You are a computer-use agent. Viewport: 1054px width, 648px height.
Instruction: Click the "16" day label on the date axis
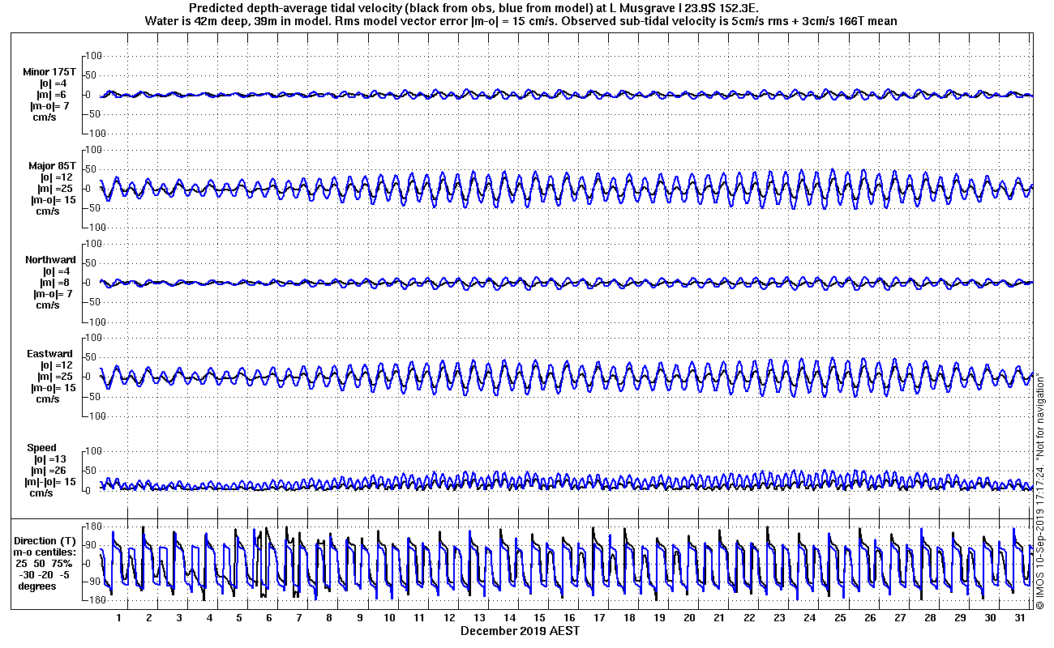tap(569, 618)
